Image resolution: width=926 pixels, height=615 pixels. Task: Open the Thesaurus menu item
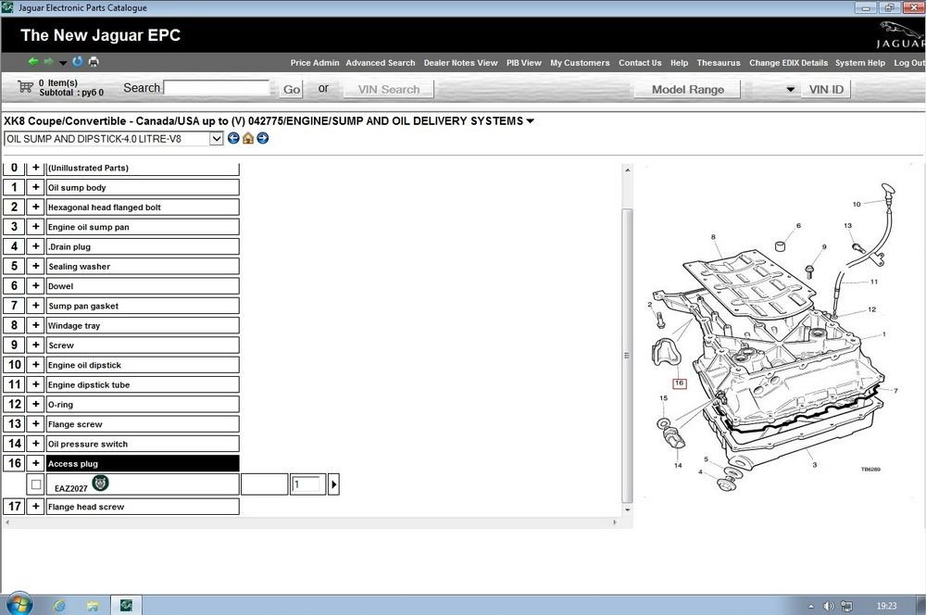coord(719,63)
